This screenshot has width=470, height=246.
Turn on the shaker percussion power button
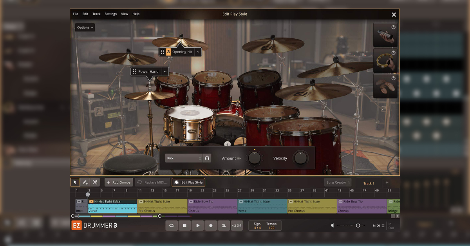click(393, 27)
